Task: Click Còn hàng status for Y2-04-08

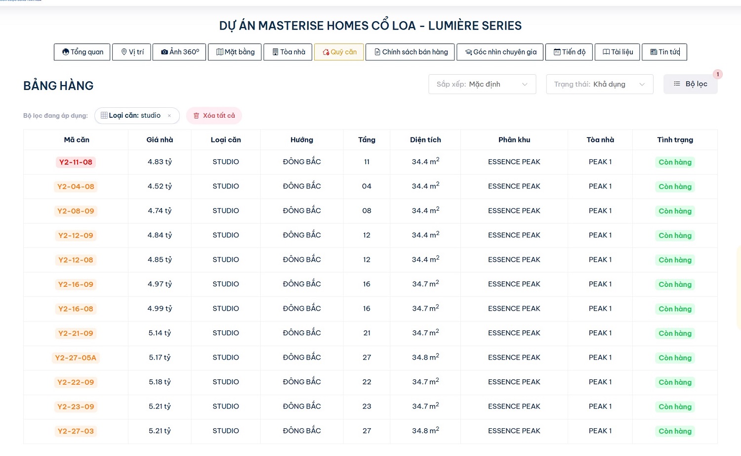Action: point(675,186)
